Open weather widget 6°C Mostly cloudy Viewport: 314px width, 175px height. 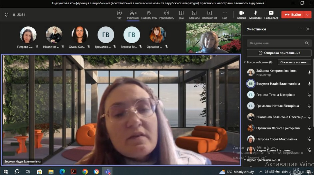click(237, 172)
